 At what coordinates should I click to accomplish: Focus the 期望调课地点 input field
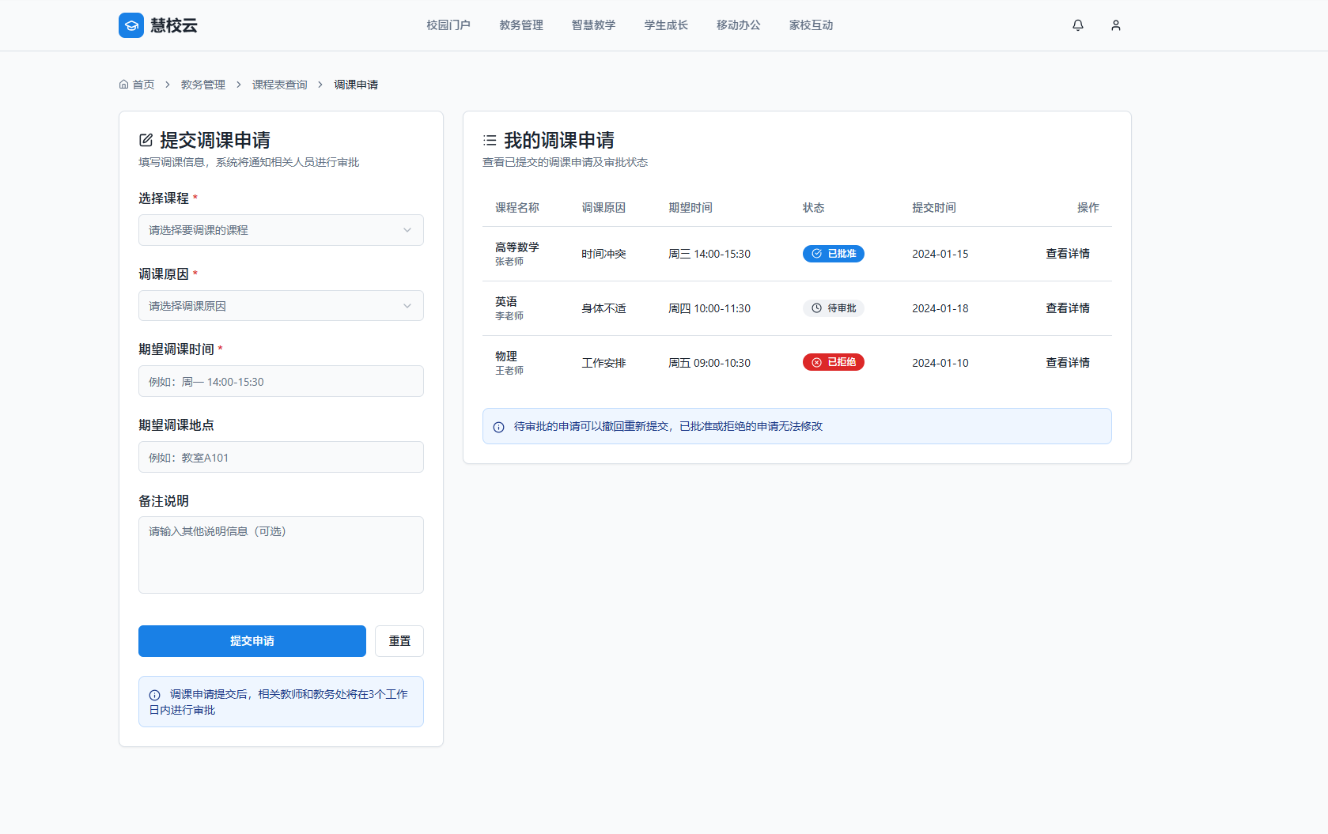pos(281,457)
